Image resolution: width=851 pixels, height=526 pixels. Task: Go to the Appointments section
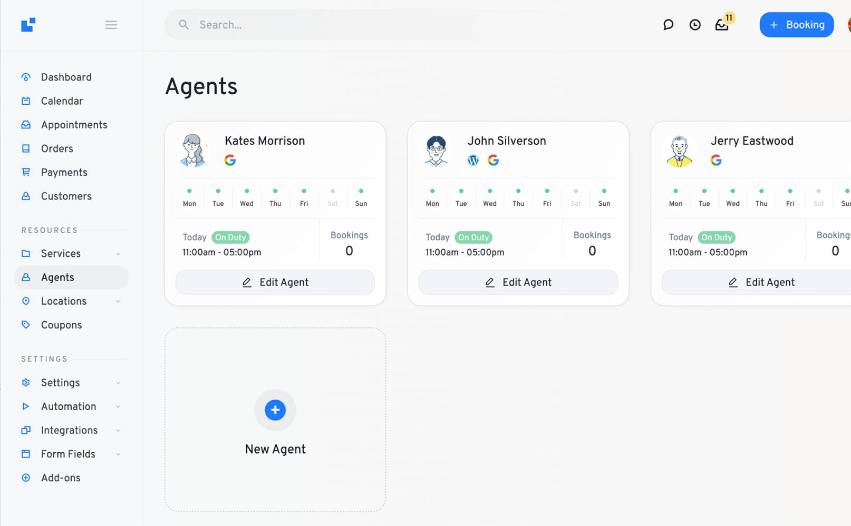pos(73,125)
